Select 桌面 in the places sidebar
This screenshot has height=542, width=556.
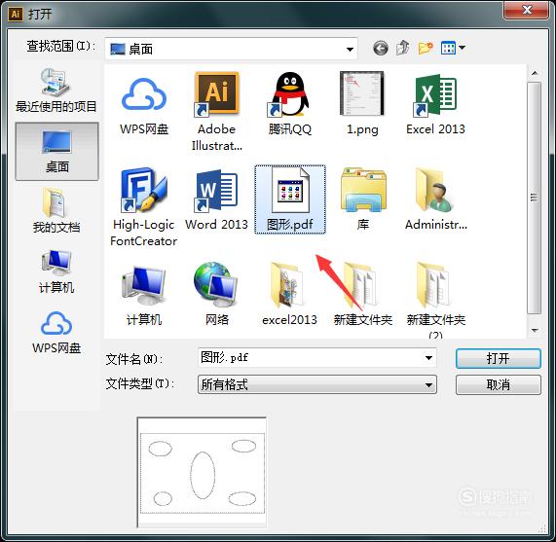click(56, 152)
